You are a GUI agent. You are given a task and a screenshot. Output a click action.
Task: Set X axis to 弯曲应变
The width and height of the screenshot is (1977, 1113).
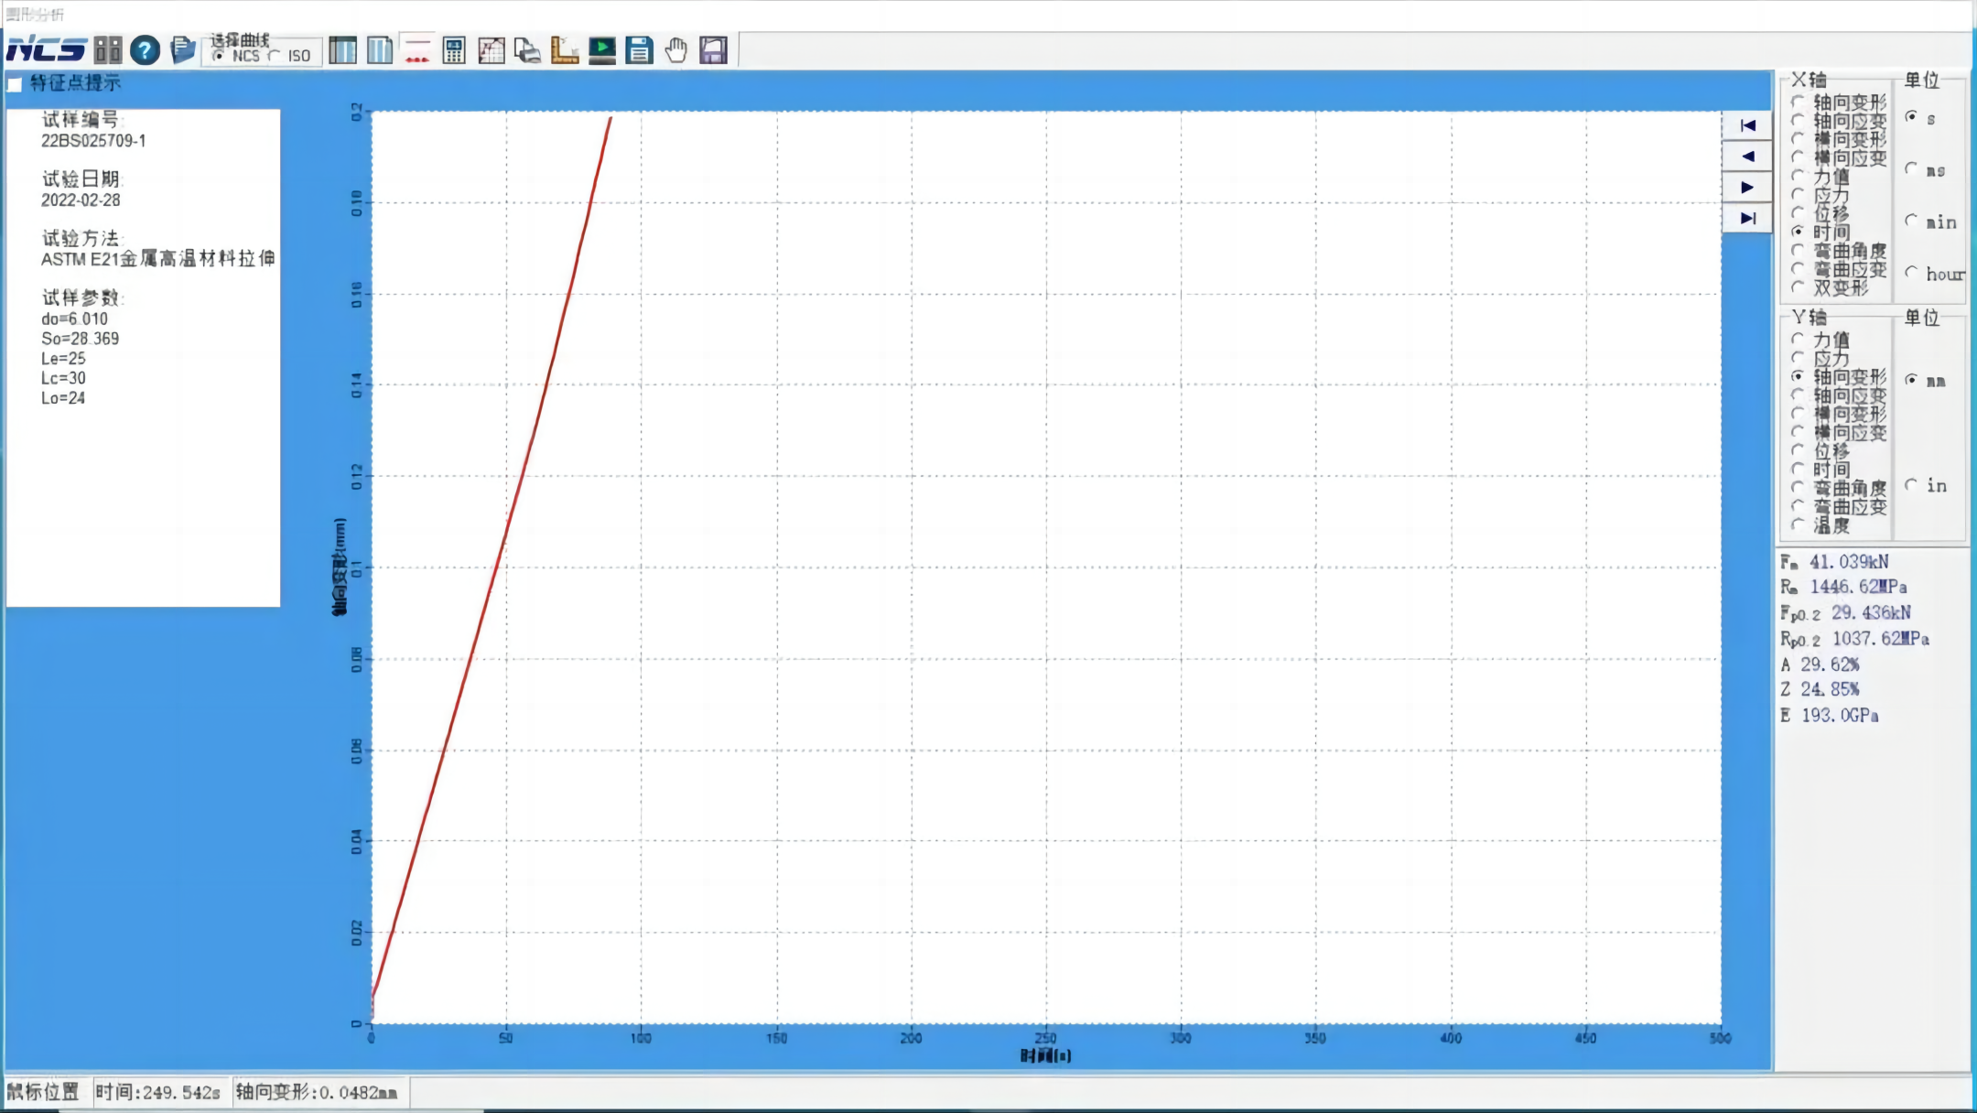click(1798, 268)
